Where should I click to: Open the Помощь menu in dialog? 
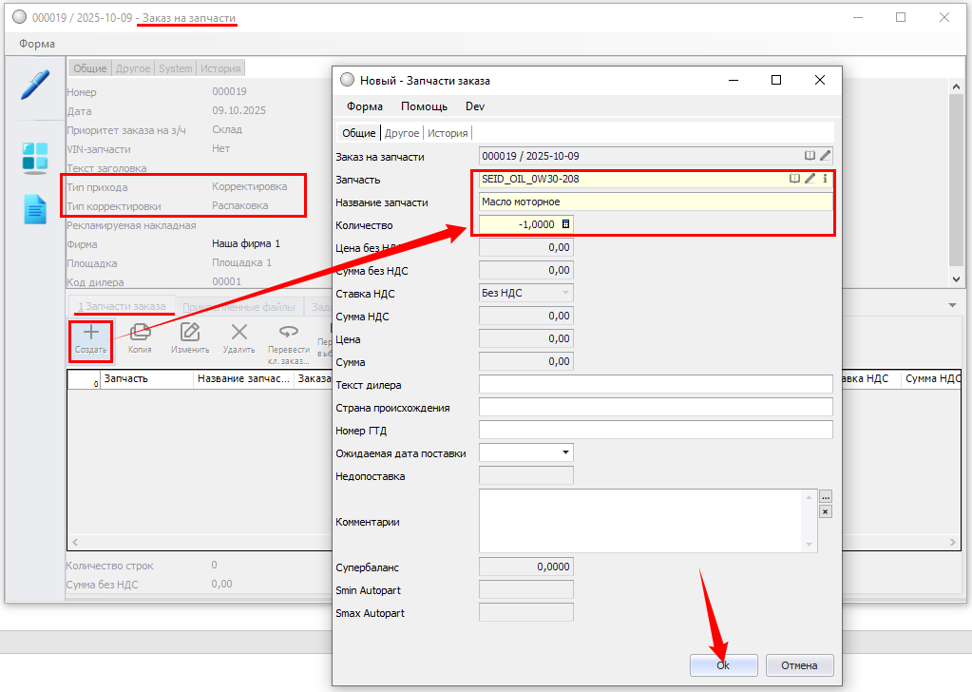(424, 106)
